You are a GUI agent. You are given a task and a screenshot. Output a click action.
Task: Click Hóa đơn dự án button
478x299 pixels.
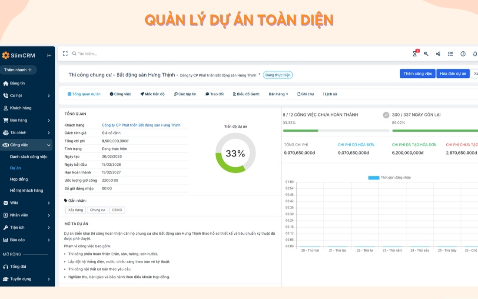(x=453, y=73)
